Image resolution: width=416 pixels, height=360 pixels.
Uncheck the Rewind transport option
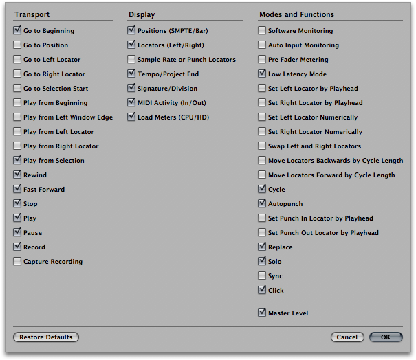point(17,175)
